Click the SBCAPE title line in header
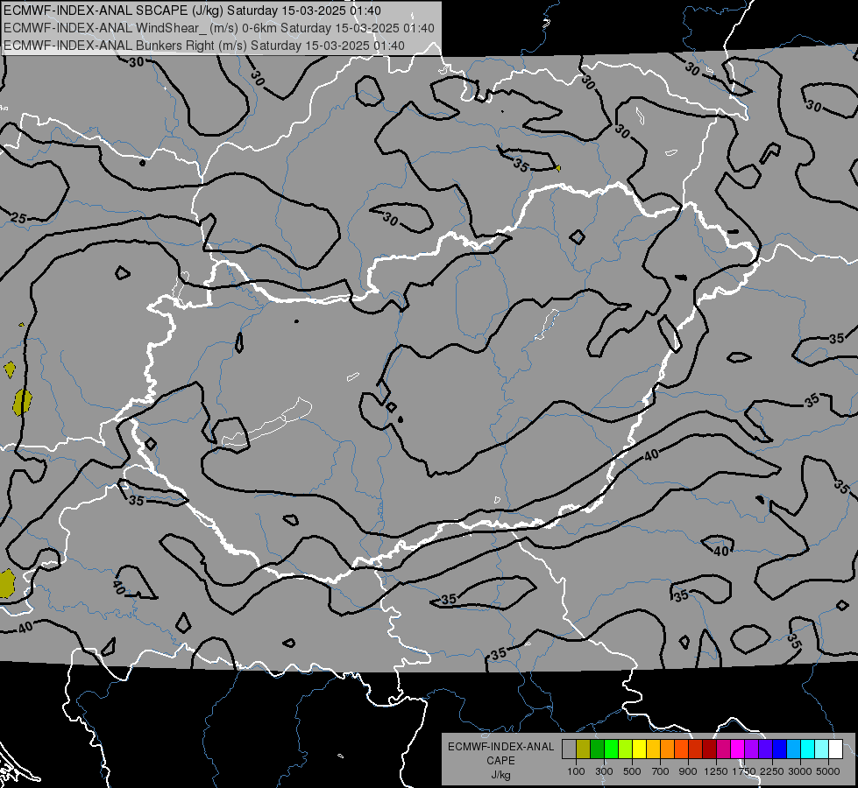858x788 pixels. (x=192, y=11)
